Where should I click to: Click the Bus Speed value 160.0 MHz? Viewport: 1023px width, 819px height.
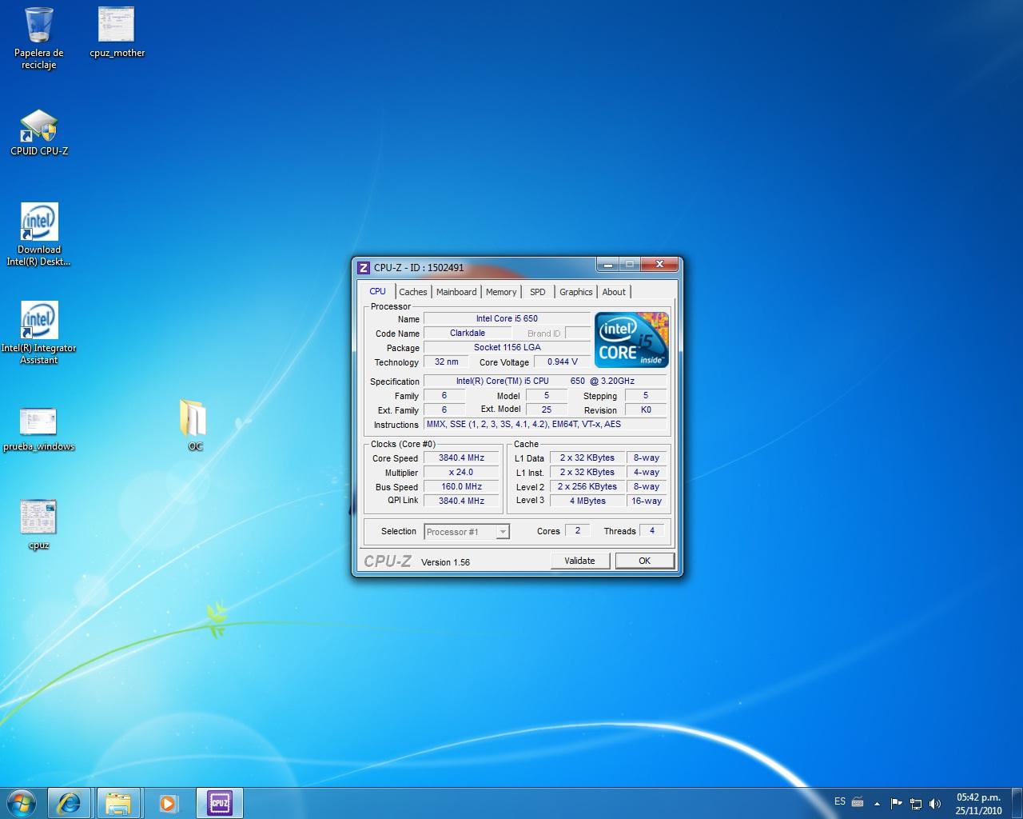(x=461, y=486)
